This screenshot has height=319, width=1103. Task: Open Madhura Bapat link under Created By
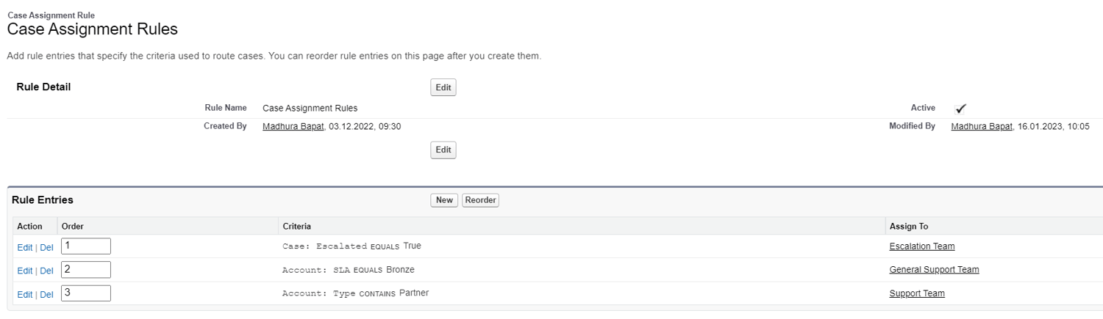(293, 126)
